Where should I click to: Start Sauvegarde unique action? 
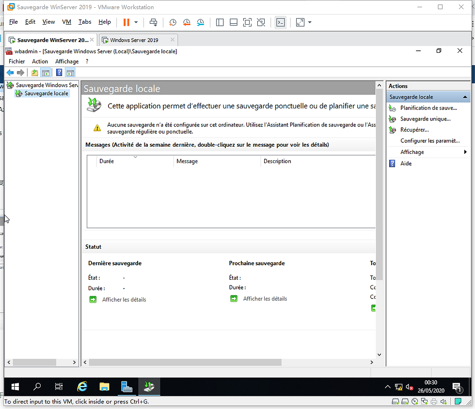tap(426, 119)
